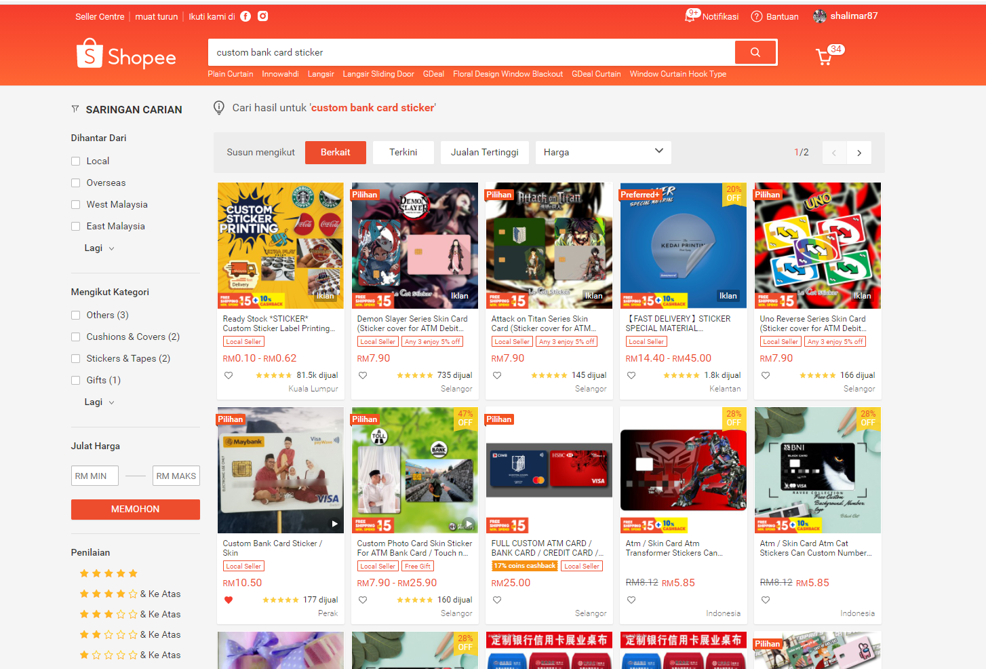The width and height of the screenshot is (986, 669).
Task: Open the Harga sort dropdown
Action: (603, 152)
